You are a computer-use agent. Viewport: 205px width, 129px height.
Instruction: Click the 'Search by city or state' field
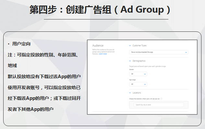(159, 105)
